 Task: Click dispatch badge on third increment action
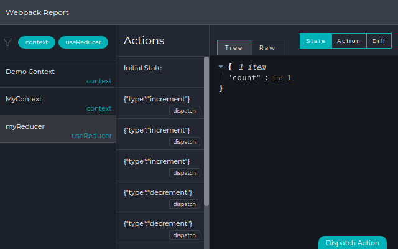click(184, 173)
